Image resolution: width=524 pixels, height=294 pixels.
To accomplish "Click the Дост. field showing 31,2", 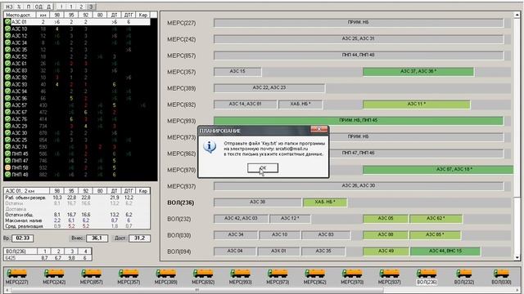I will [x=139, y=238].
